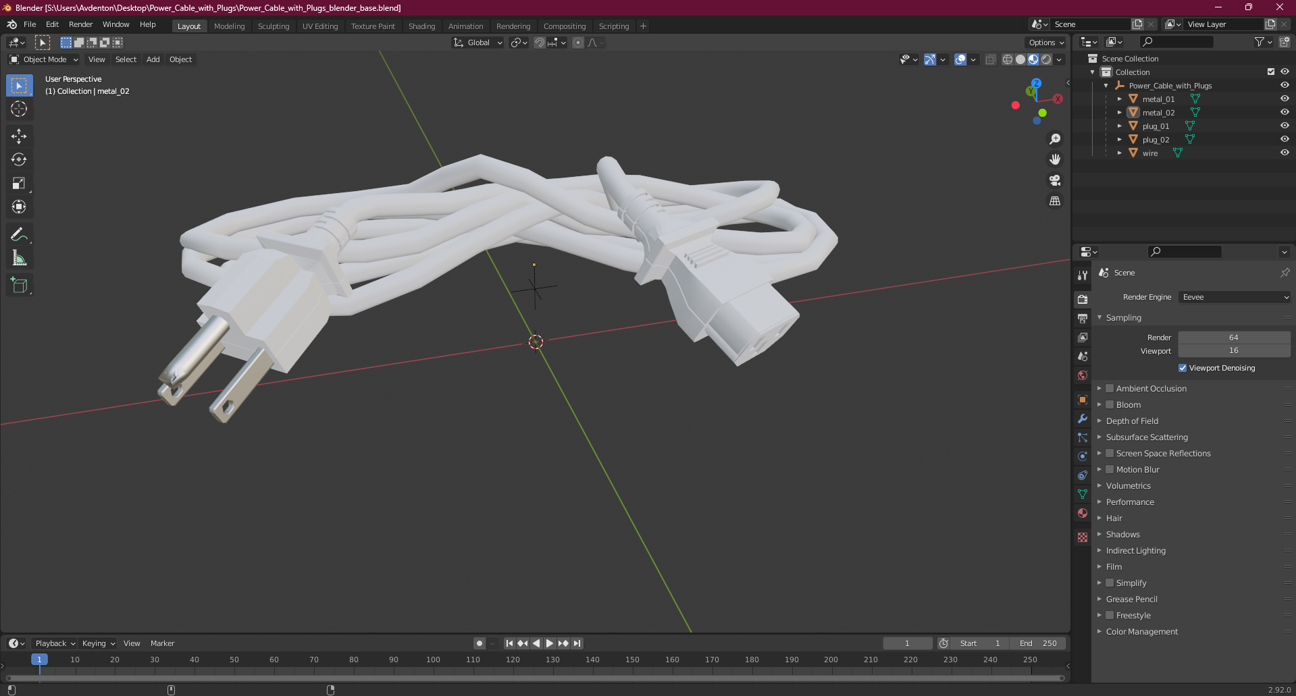Open the Modifier properties wrench tab

click(1083, 419)
